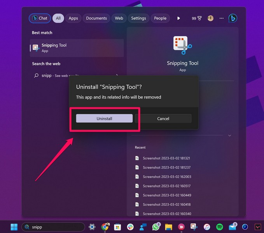Viewport: 264px width, 233px height.
Task: Switch to the Documents filter
Action: pyautogui.click(x=96, y=18)
